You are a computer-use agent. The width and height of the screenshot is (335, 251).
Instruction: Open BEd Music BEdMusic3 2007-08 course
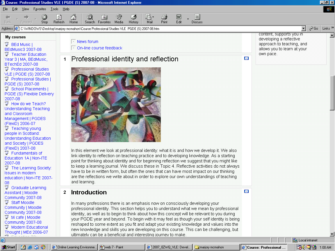[23, 47]
